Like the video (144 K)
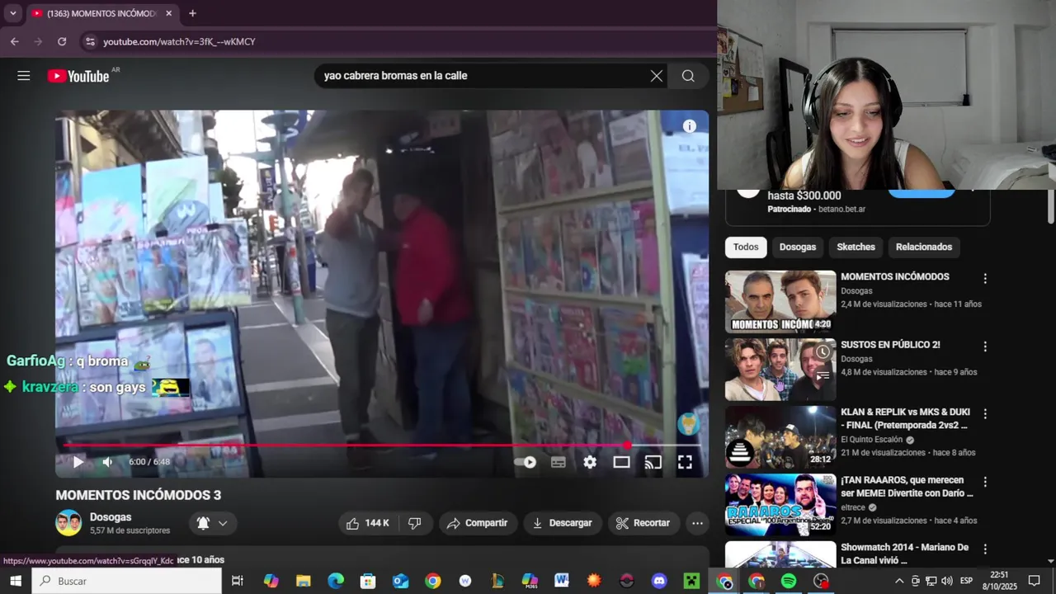The width and height of the screenshot is (1056, 594). (367, 523)
